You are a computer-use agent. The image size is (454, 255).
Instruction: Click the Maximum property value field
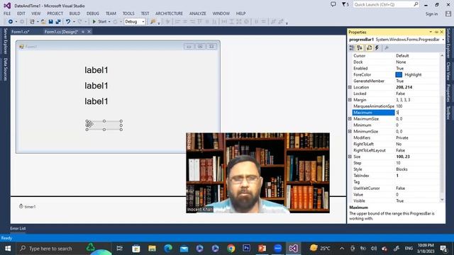pos(417,113)
